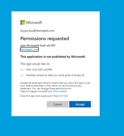
Task: Click the Microsoft four-color logo icon
Action: 22,22
